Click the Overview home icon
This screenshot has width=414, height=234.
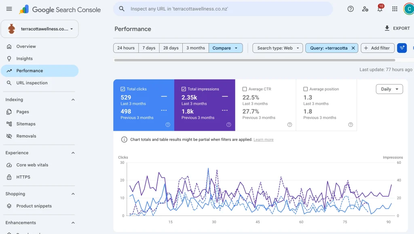point(9,46)
